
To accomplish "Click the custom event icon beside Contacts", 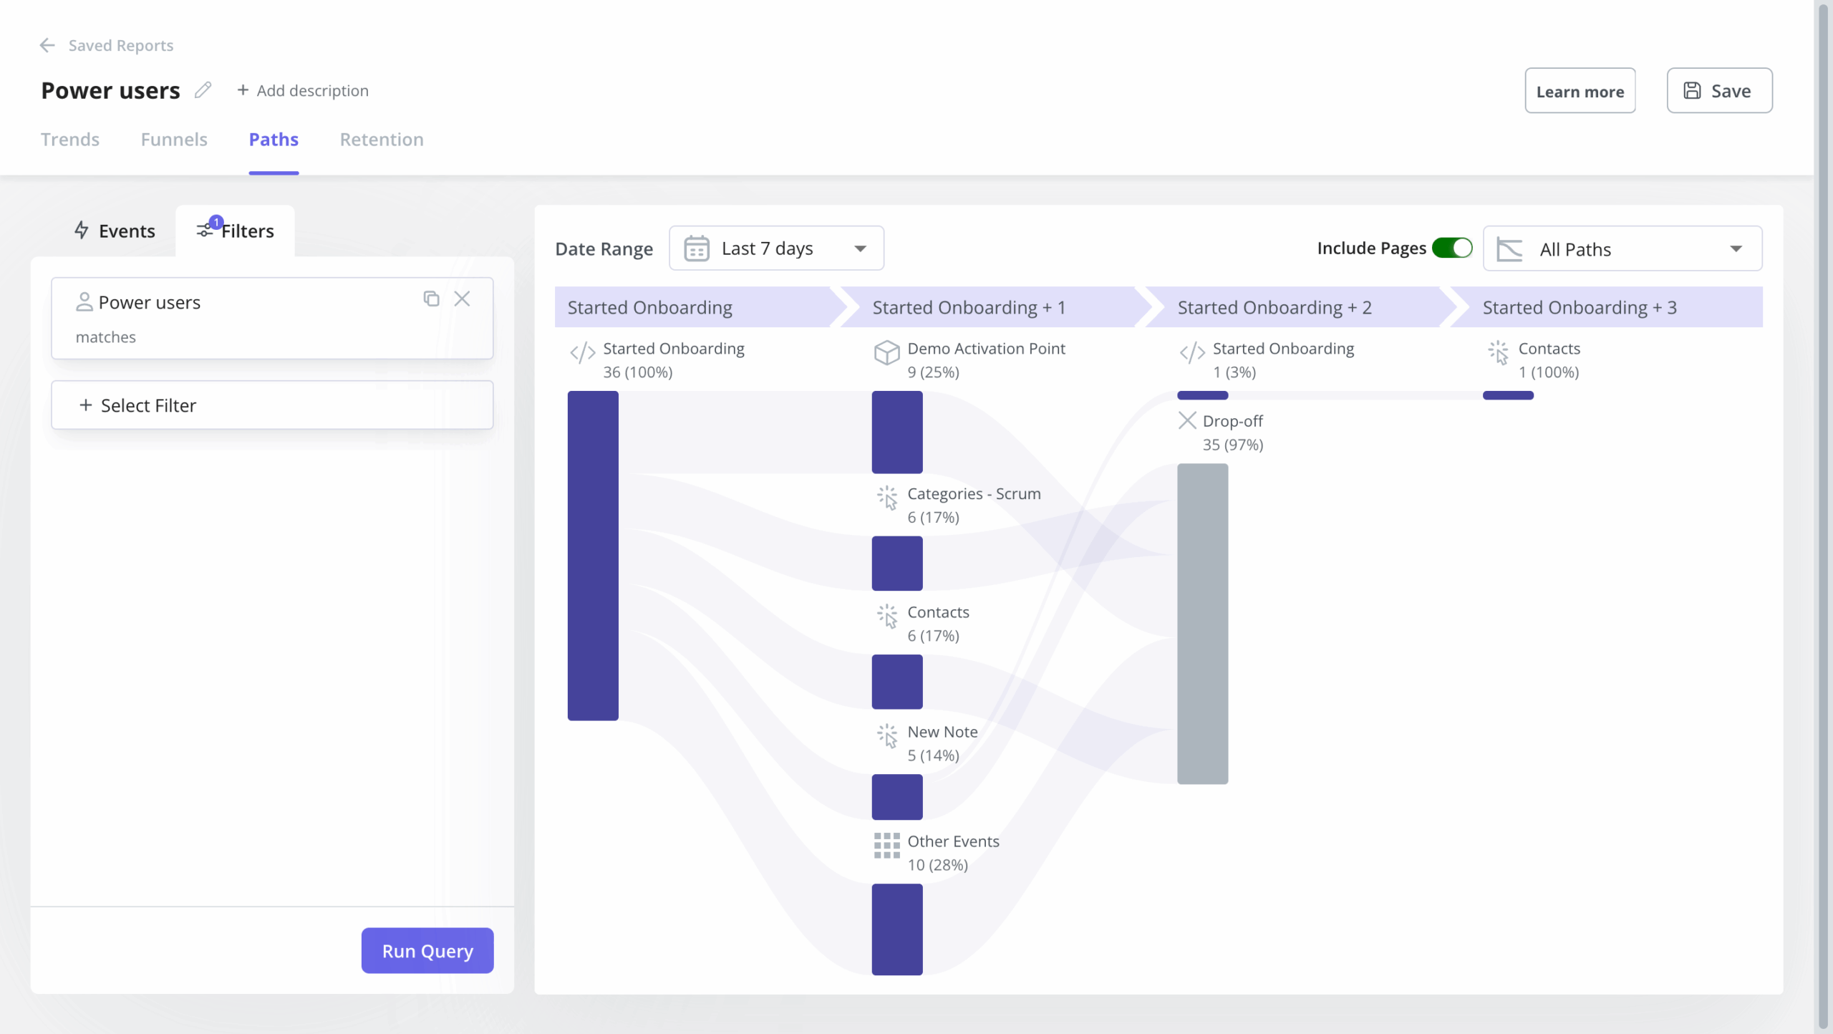I will 886,617.
